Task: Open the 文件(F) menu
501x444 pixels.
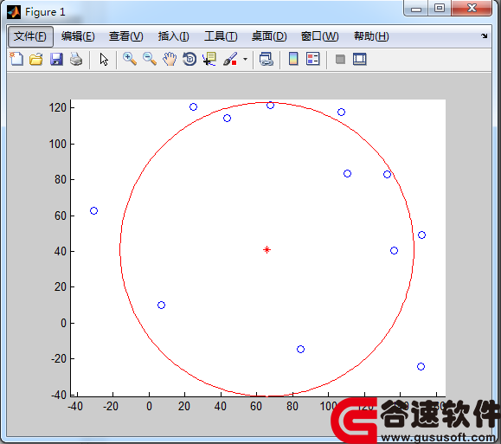Action: pos(30,36)
